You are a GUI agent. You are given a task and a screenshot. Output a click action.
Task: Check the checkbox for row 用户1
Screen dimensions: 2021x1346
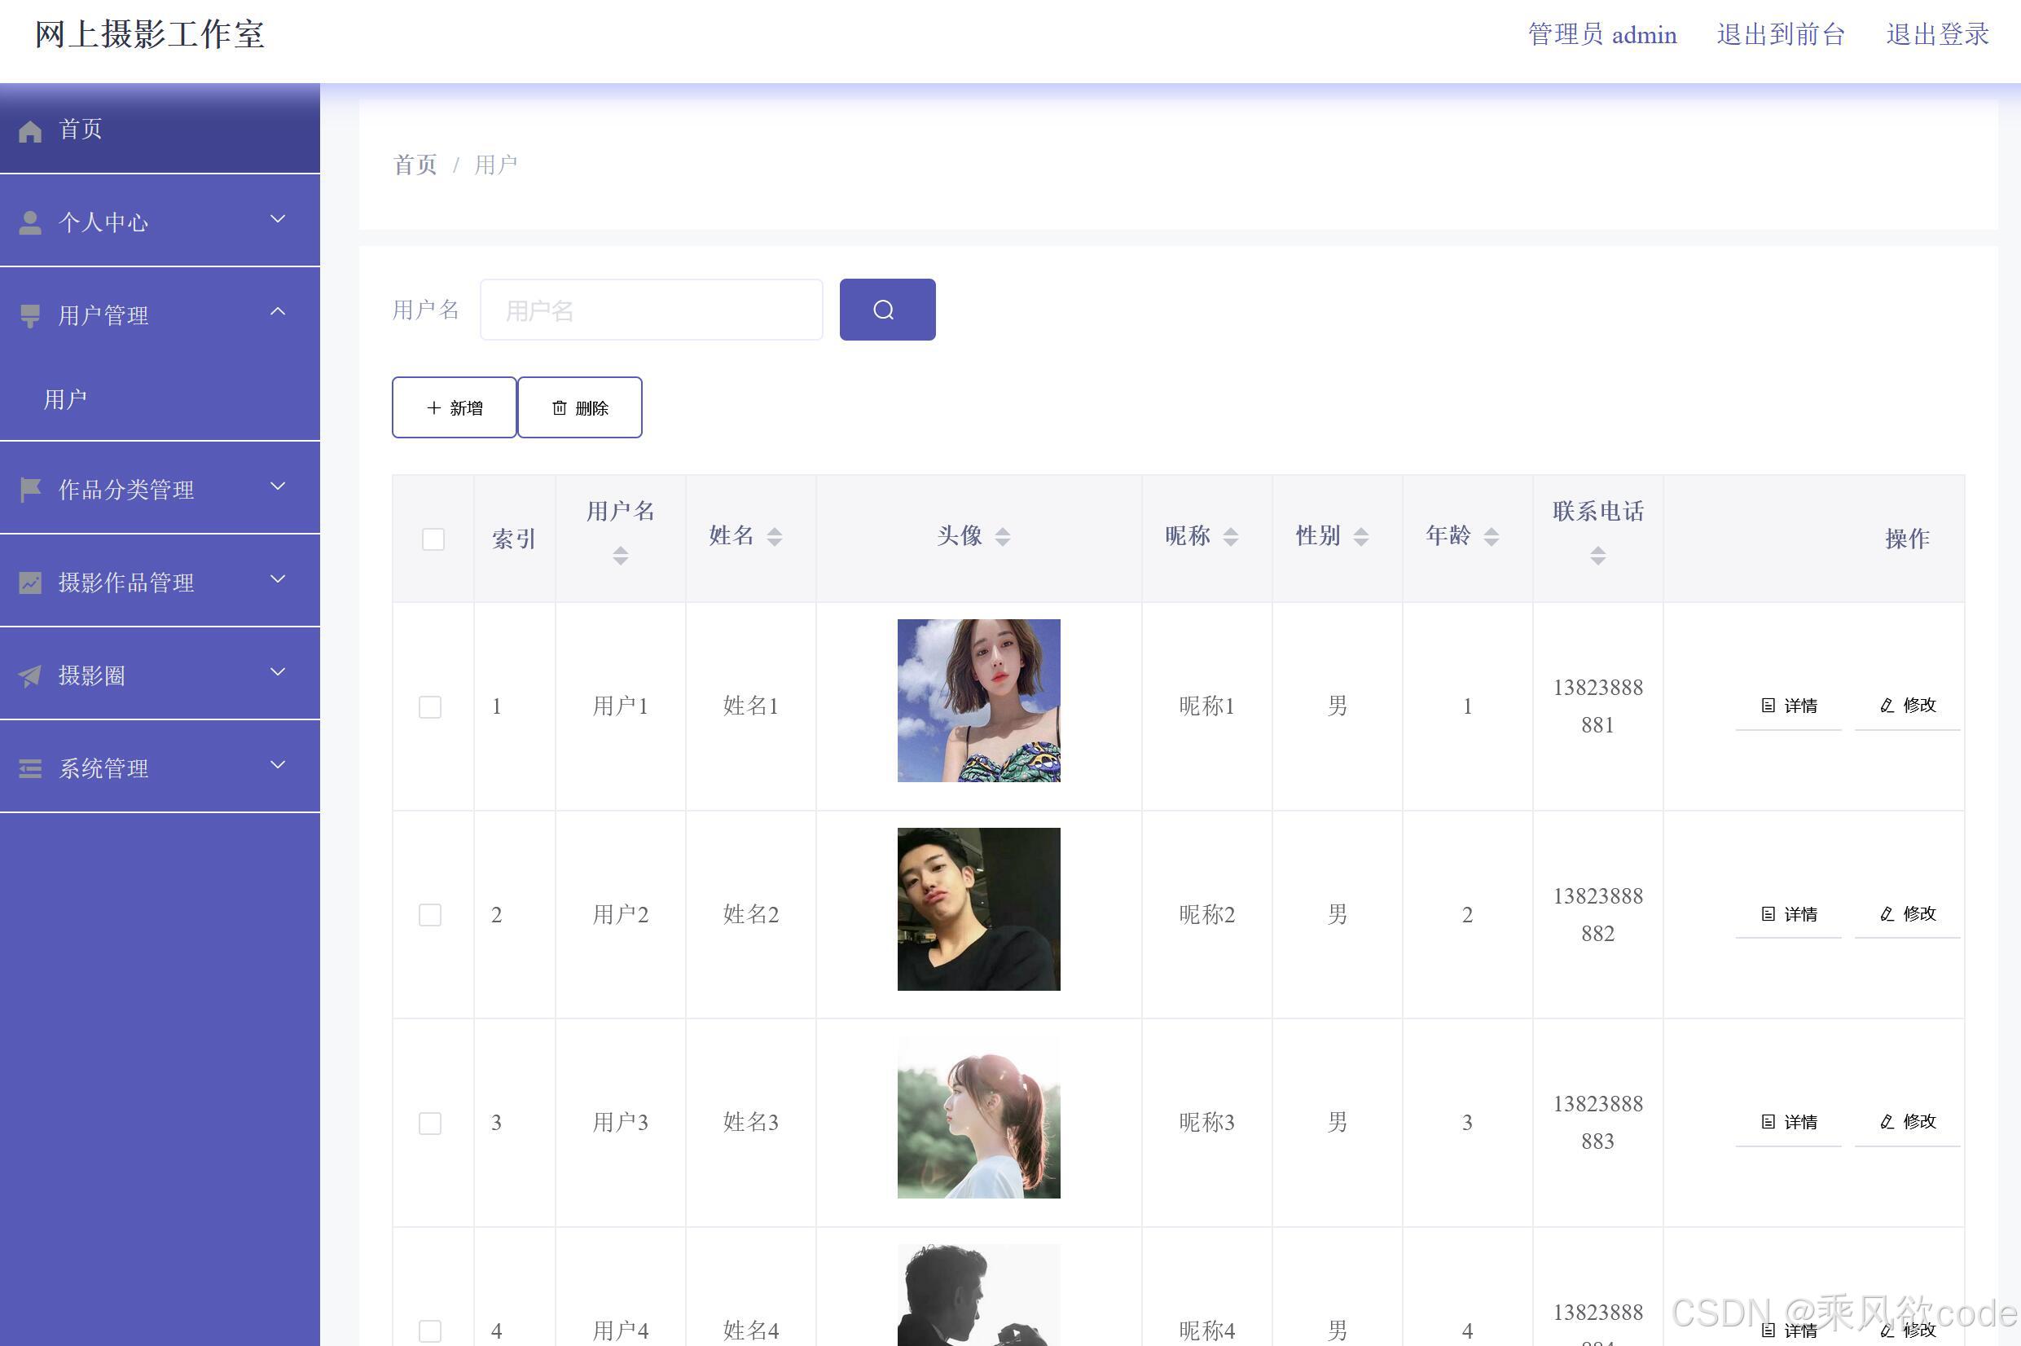point(430,706)
